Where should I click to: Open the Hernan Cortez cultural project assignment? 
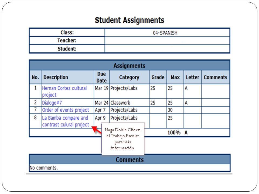coord(64,91)
